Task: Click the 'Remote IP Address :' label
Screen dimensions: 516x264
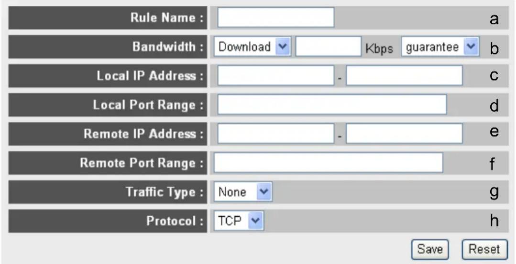Action: [x=143, y=134]
